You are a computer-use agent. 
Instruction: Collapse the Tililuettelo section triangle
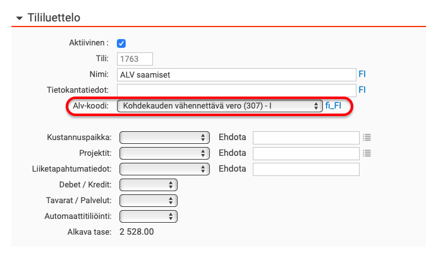pyautogui.click(x=19, y=18)
